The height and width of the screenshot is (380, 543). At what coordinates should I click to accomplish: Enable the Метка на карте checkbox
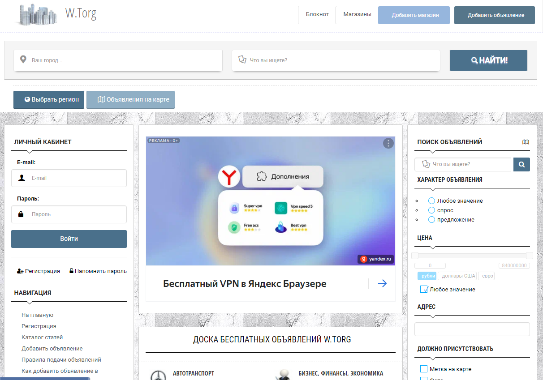point(424,369)
